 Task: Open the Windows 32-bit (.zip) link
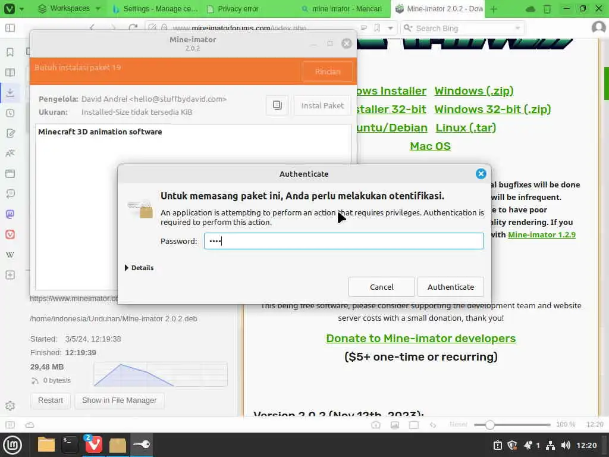tap(492, 109)
